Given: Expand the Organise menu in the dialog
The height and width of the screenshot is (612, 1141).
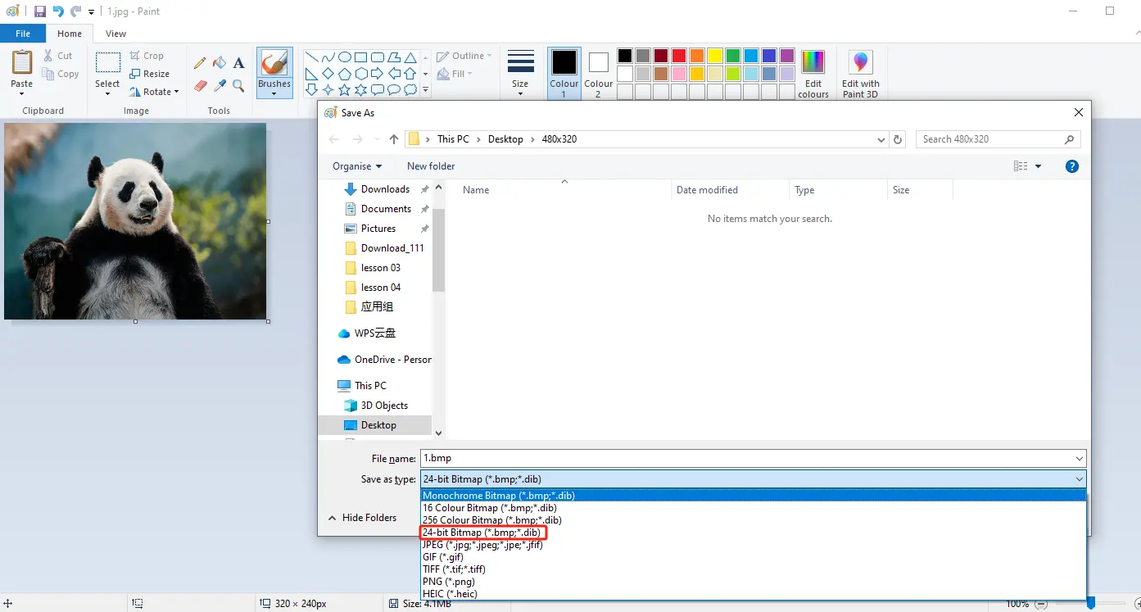Looking at the screenshot, I should tap(357, 166).
